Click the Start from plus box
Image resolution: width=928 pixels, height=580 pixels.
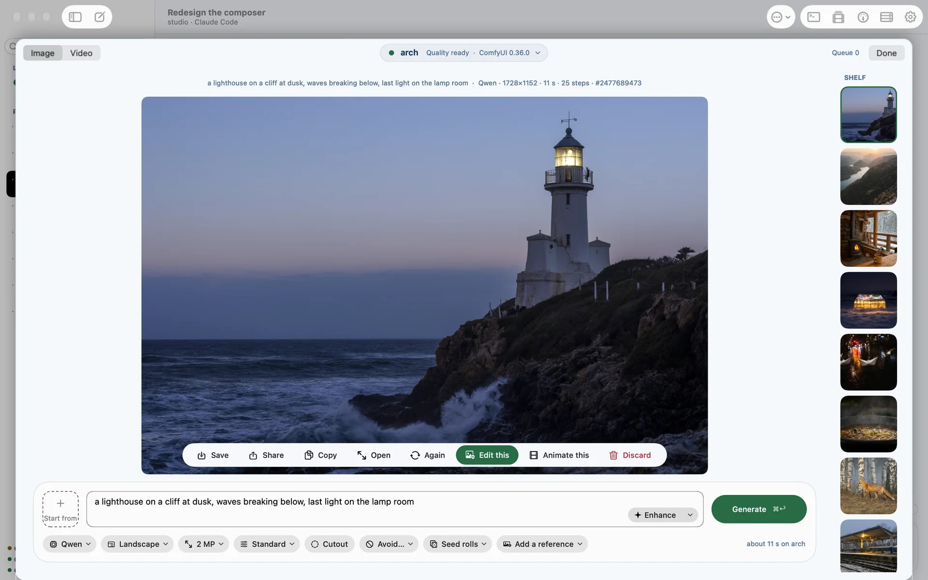pyautogui.click(x=60, y=509)
